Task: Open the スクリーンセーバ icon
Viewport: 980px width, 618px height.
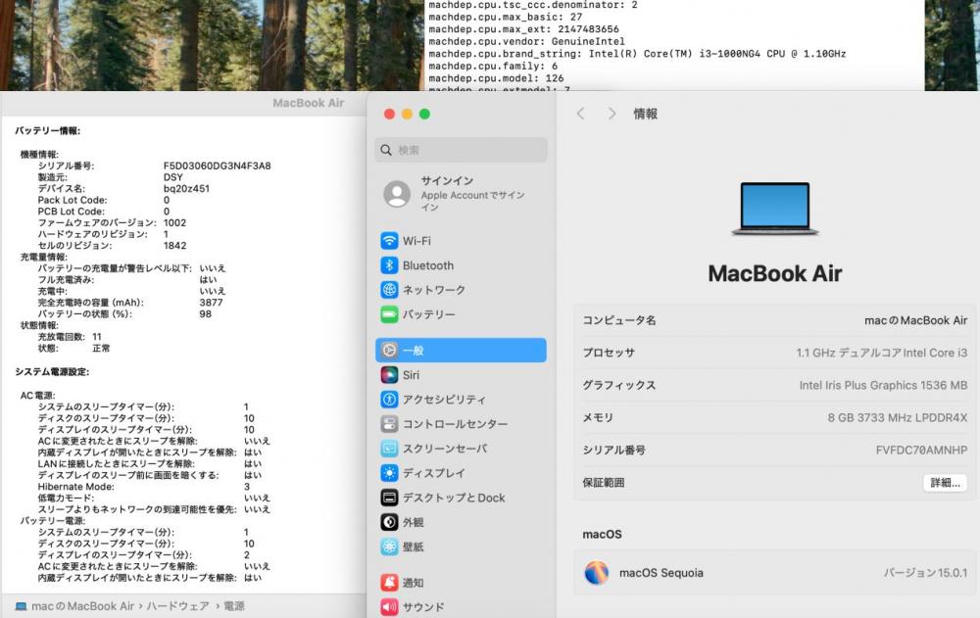Action: point(389,449)
